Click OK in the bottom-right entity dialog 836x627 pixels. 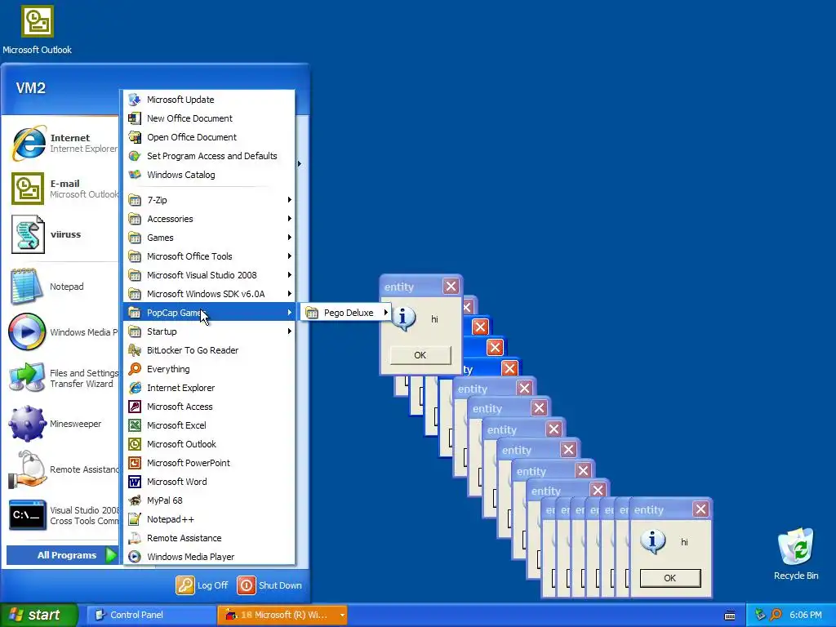[670, 578]
